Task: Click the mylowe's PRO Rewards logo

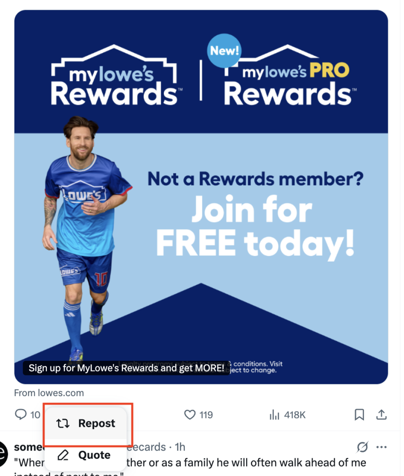Action: point(290,76)
